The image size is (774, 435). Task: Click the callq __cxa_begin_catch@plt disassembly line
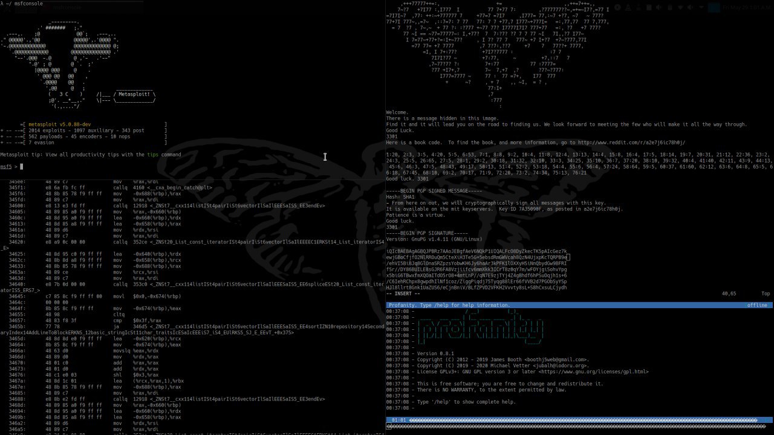111,188
